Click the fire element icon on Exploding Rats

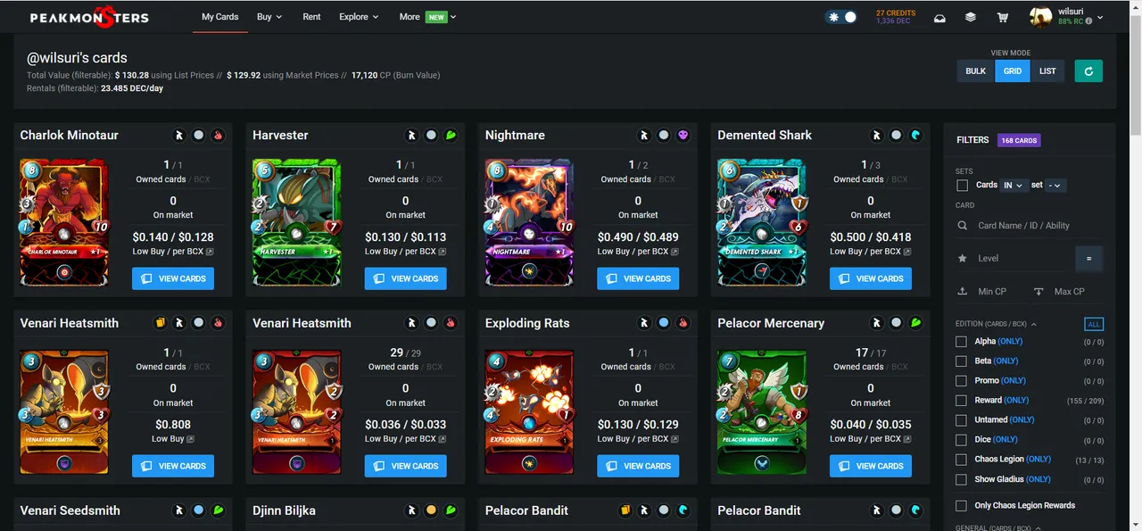pyautogui.click(x=683, y=323)
